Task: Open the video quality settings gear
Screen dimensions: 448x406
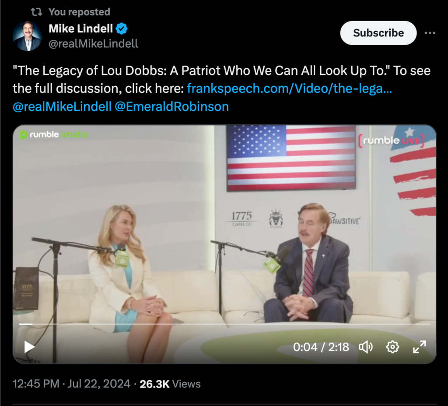Action: pyautogui.click(x=392, y=347)
